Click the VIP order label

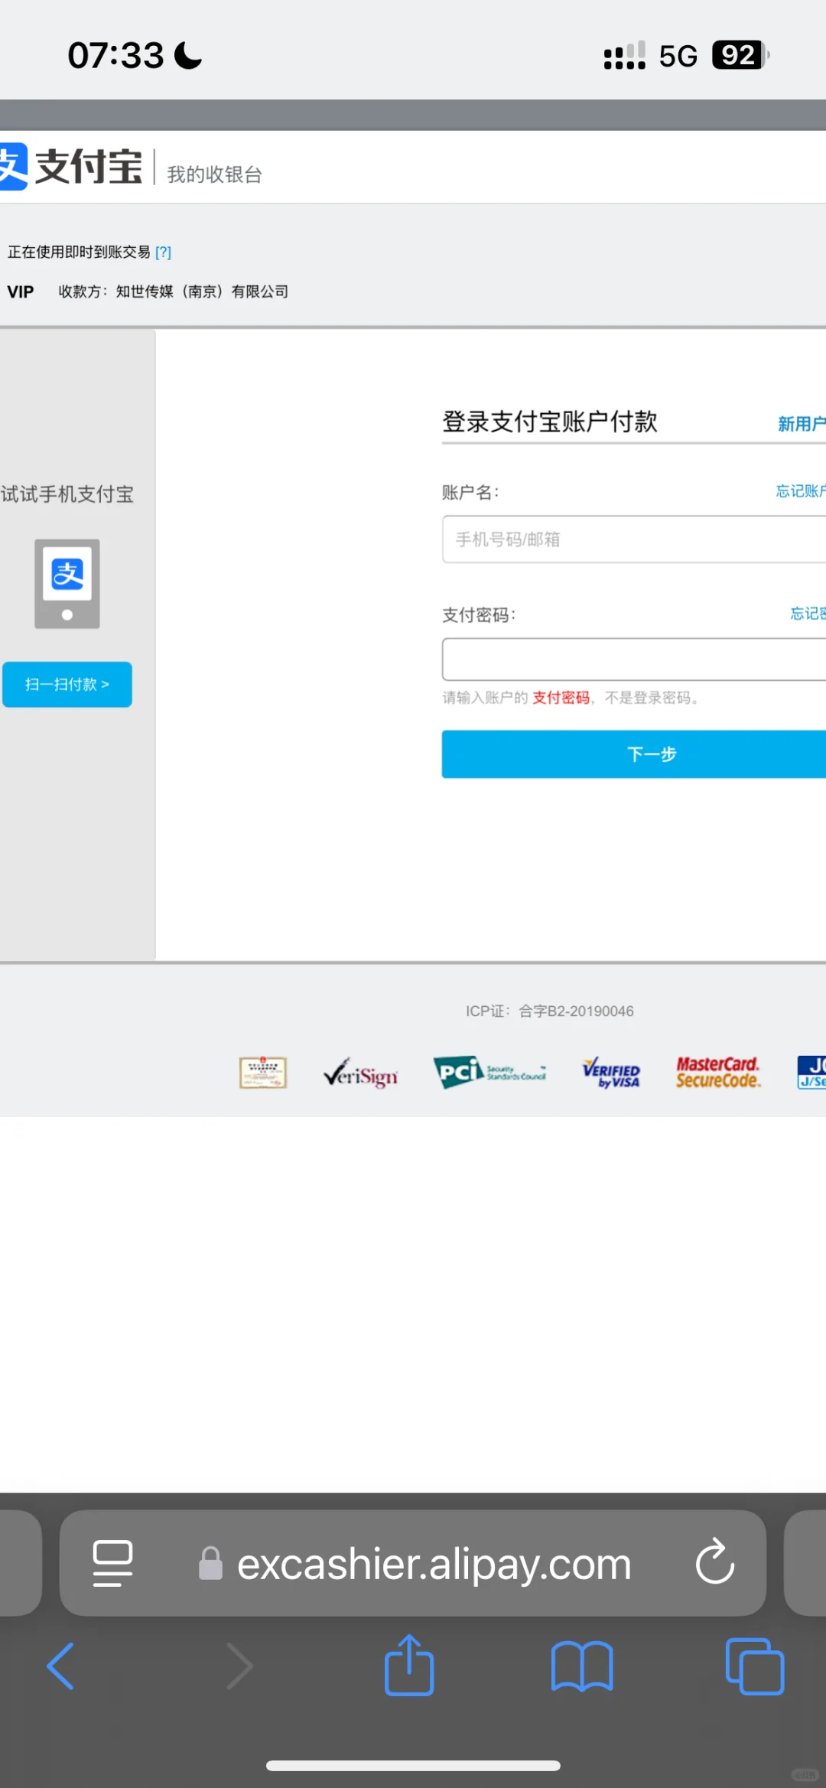click(21, 291)
